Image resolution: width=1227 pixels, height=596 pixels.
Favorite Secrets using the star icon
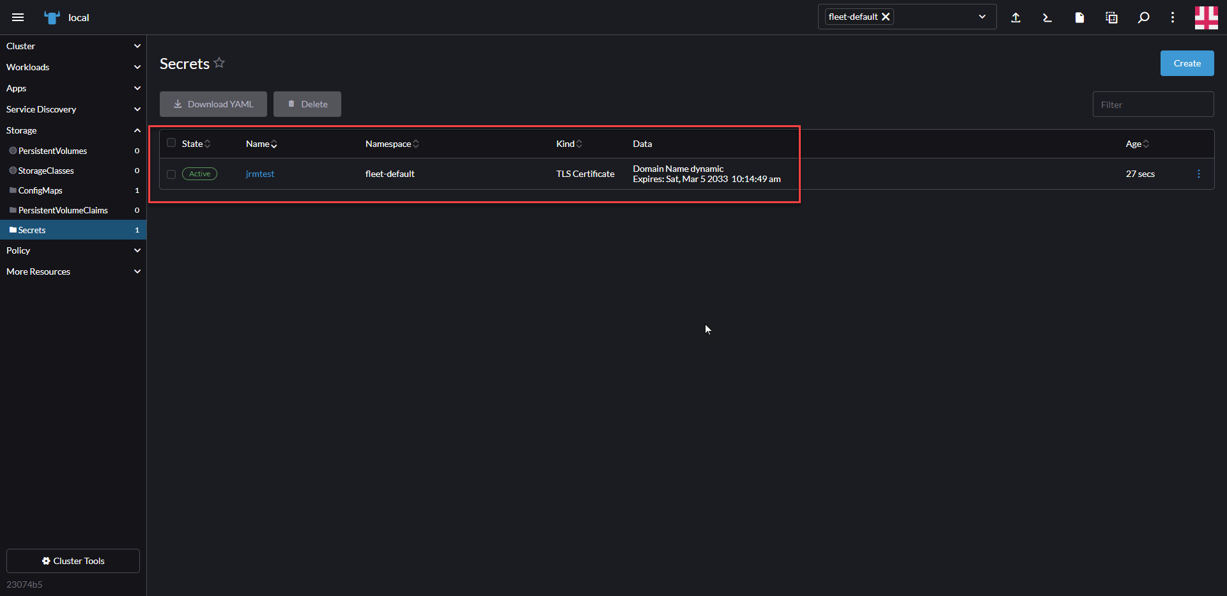pos(219,63)
